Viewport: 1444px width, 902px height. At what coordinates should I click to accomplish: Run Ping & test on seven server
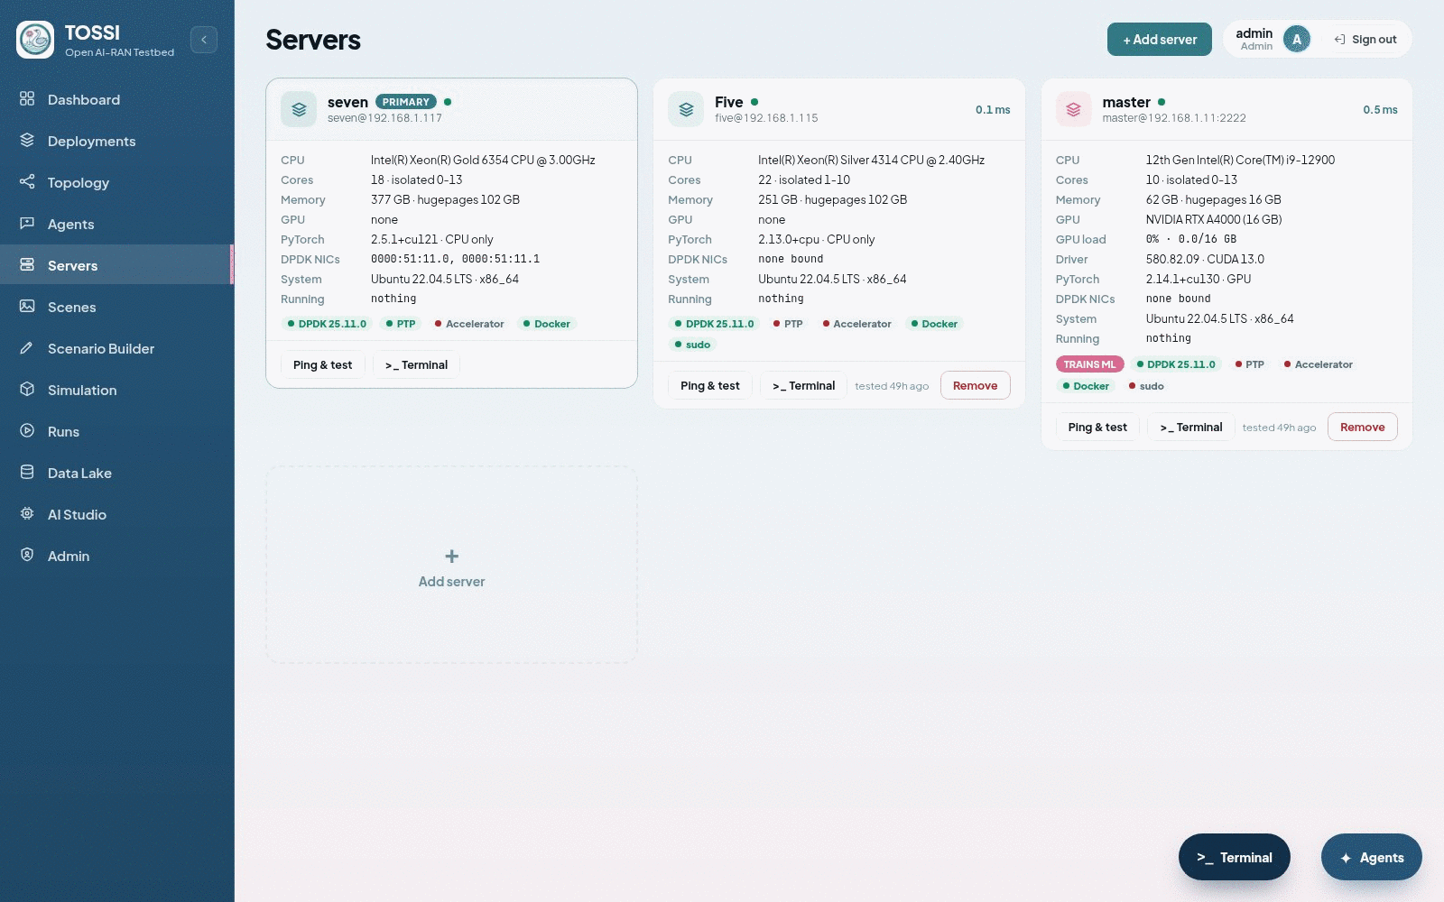click(x=322, y=365)
